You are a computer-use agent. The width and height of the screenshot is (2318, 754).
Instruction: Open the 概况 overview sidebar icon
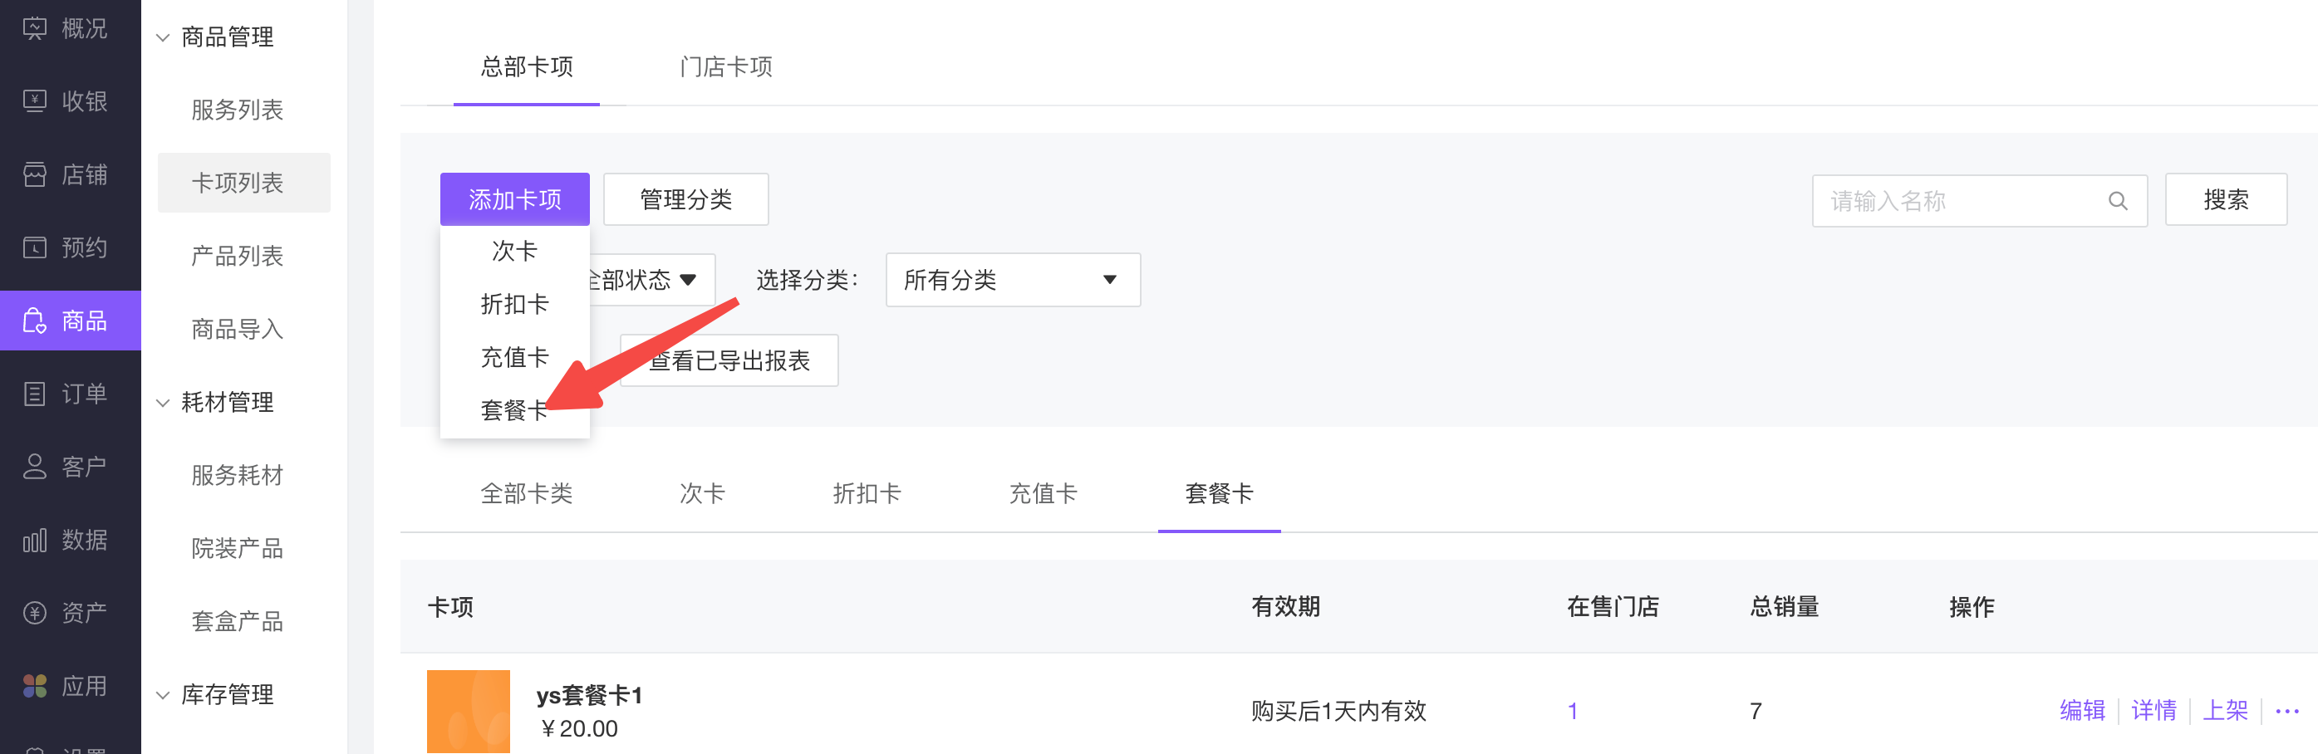click(34, 29)
